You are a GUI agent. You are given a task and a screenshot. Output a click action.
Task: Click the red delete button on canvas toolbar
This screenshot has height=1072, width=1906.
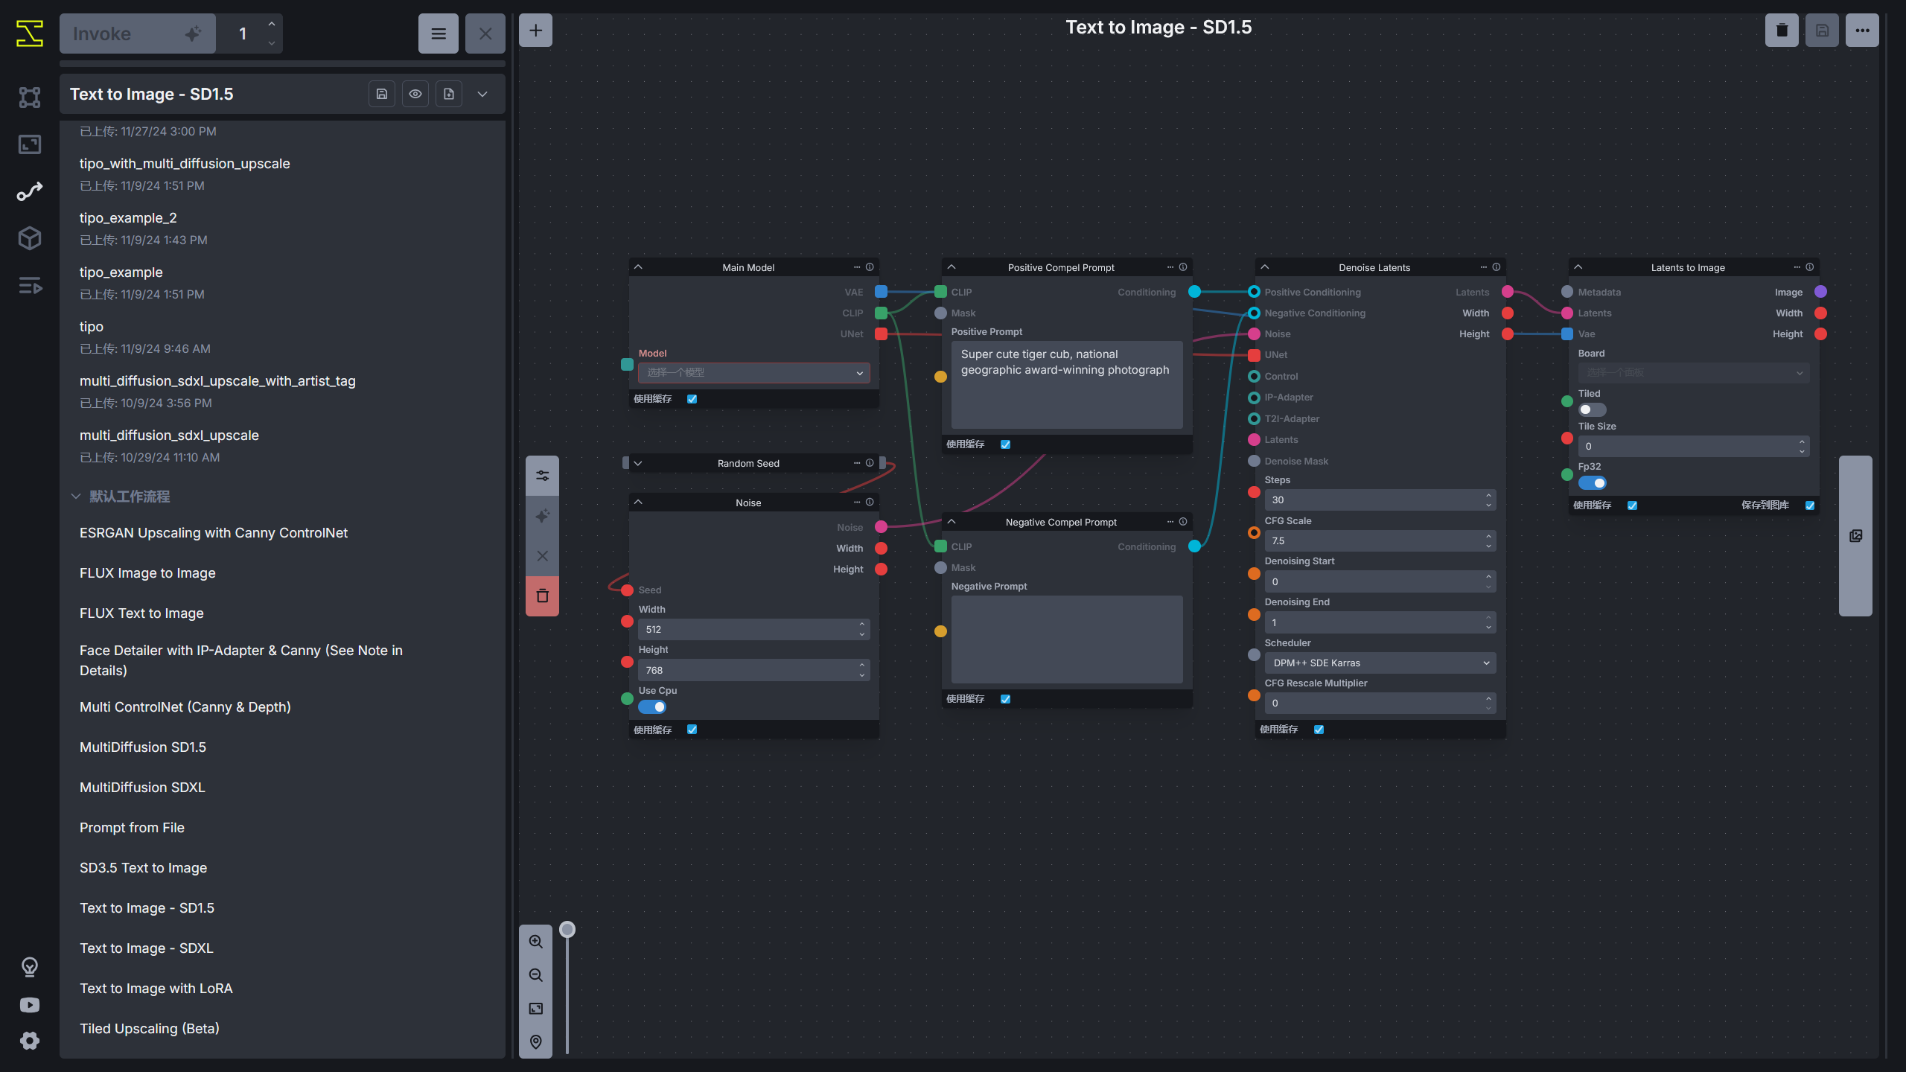[x=542, y=596]
